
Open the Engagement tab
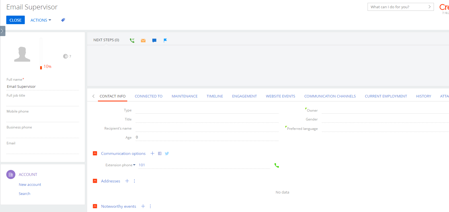pyautogui.click(x=244, y=96)
